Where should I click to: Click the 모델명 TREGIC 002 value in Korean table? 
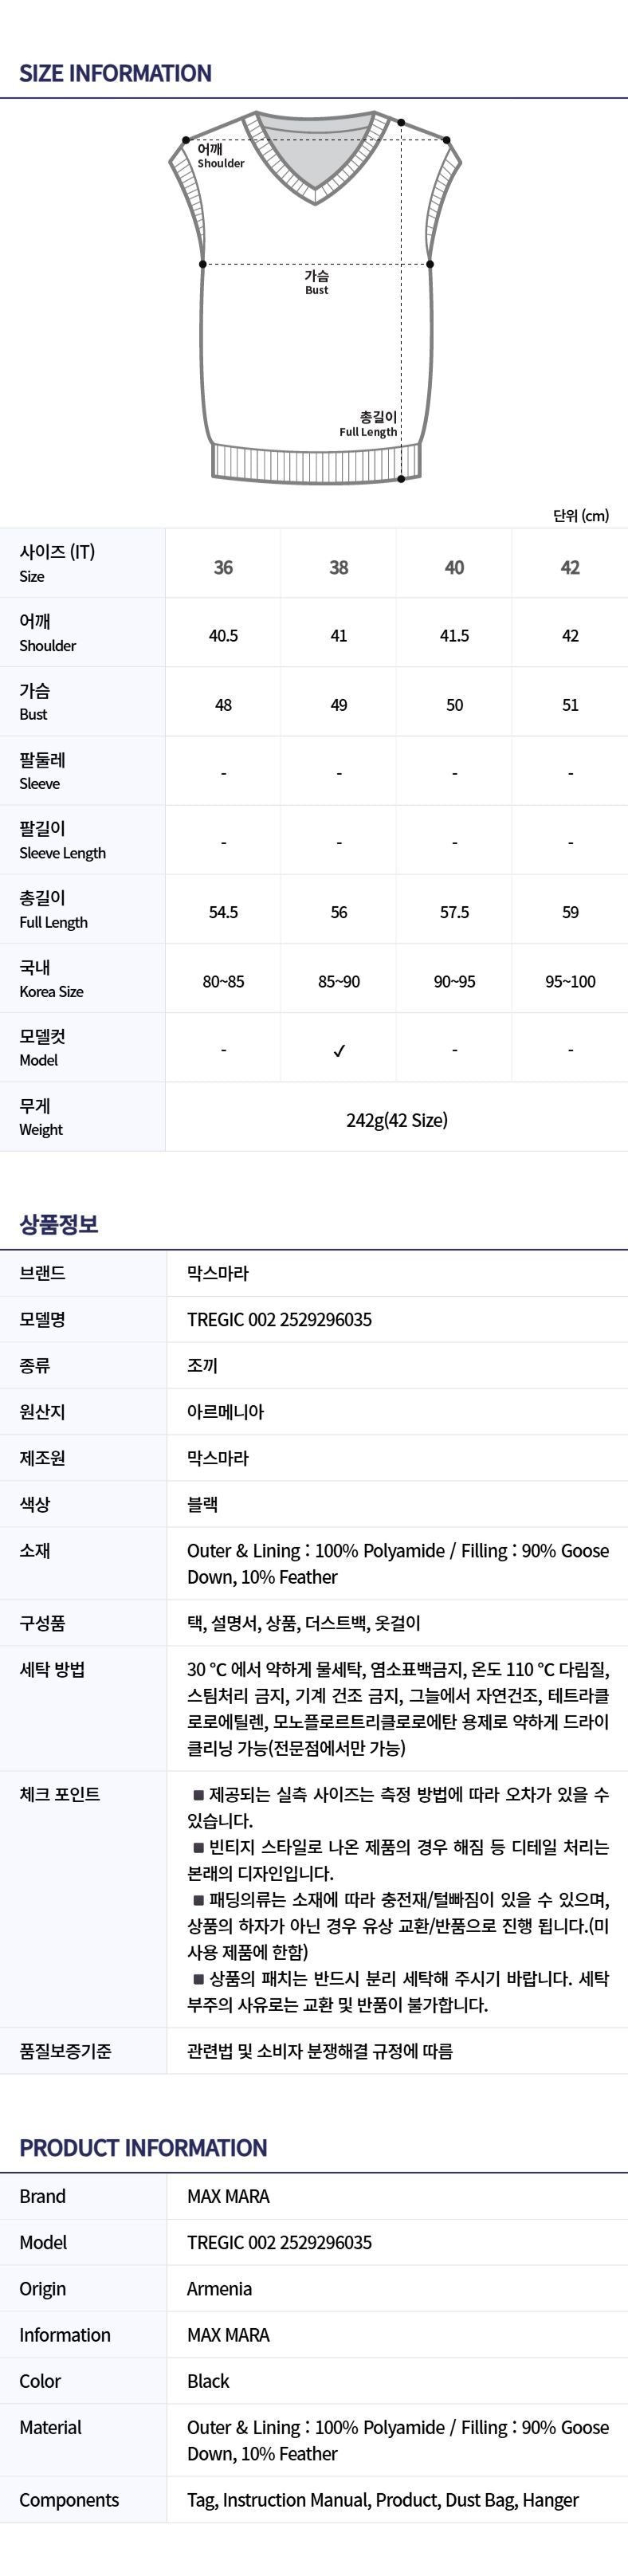[x=279, y=1319]
